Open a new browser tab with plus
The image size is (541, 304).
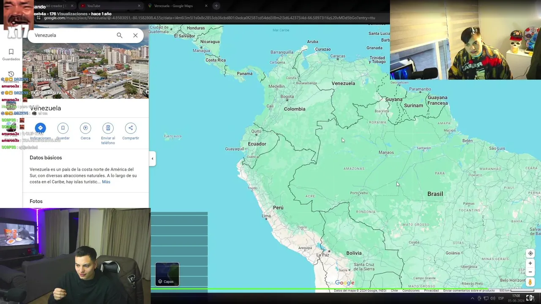(x=216, y=6)
